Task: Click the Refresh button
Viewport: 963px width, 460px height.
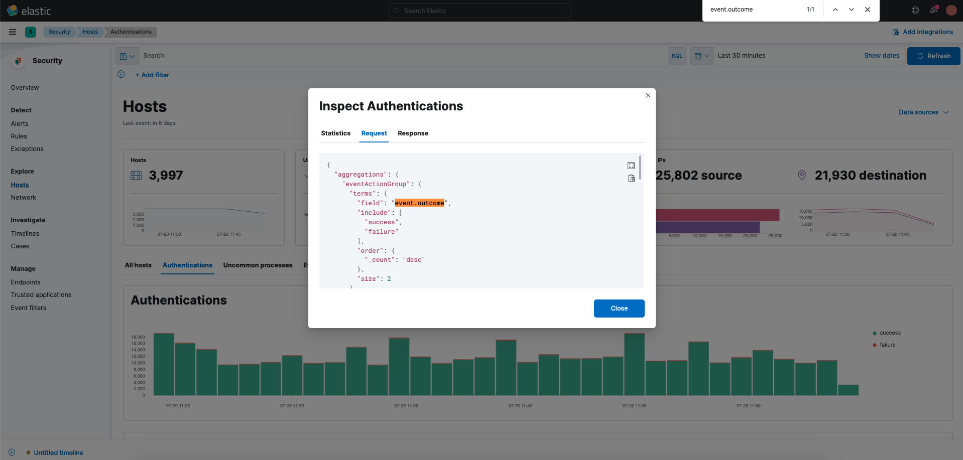Action: coord(933,56)
